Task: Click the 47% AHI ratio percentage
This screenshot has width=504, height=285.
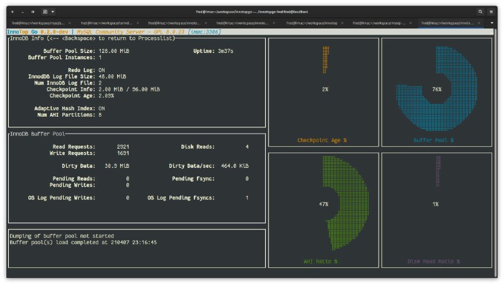Action: tap(324, 204)
